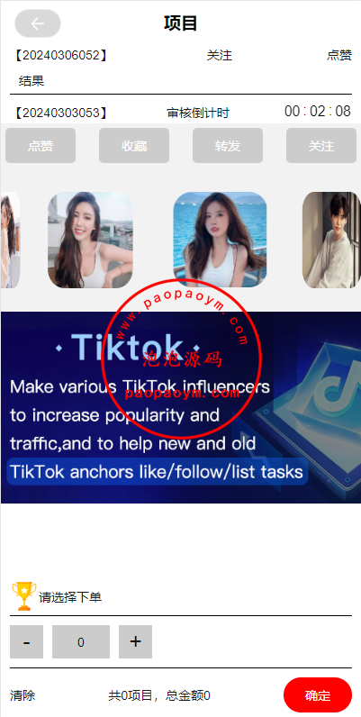Click the gold trophy icon
The height and width of the screenshot is (717, 361).
point(23,595)
